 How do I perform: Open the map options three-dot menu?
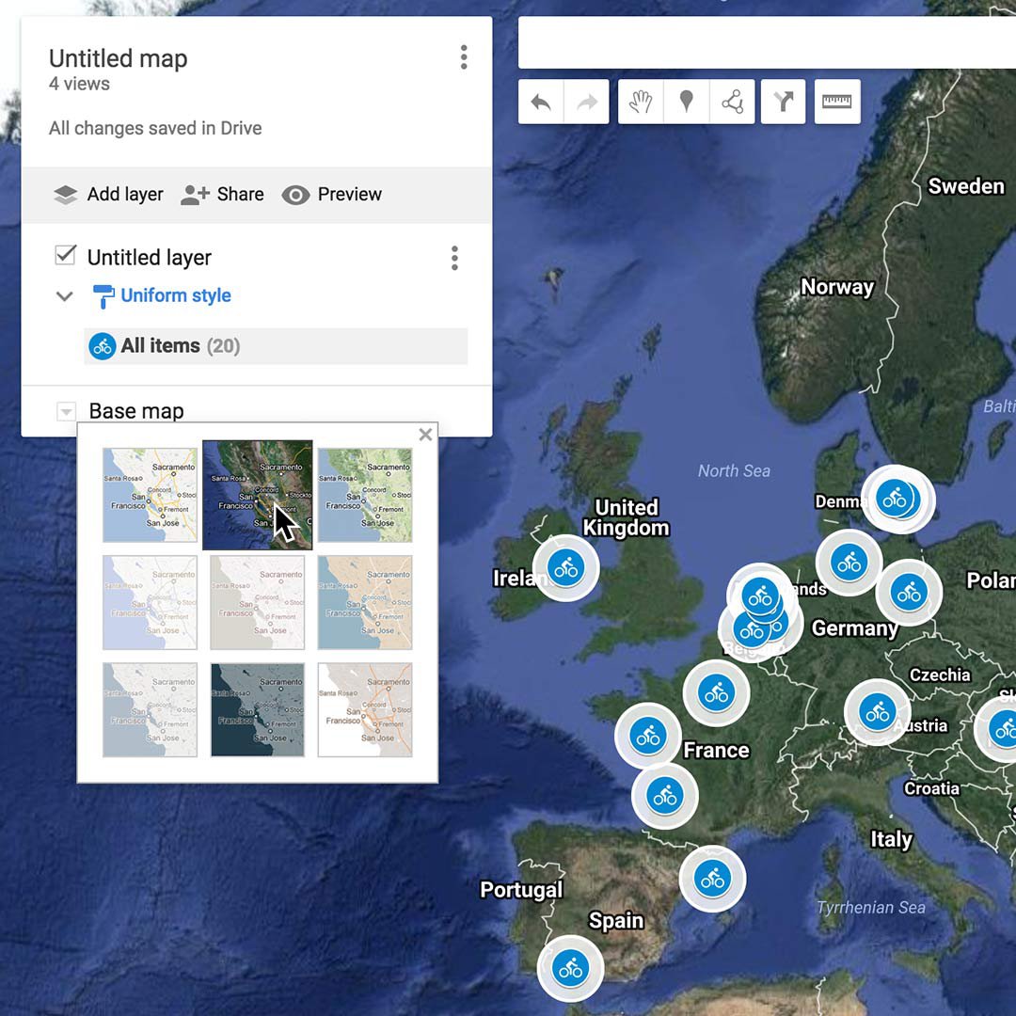tap(464, 57)
